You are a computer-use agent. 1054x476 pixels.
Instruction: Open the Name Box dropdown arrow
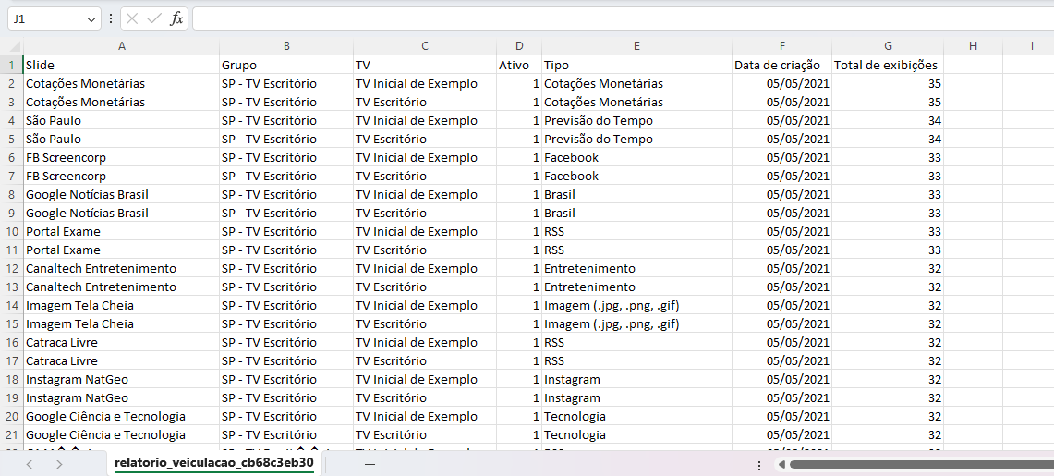[x=91, y=19]
